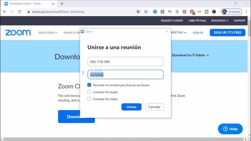Open the blue circle extension icon
This screenshot has width=251, height=141.
[155, 12]
